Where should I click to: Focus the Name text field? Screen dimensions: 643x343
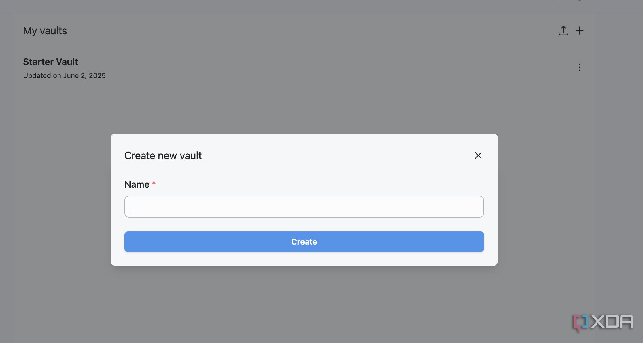tap(304, 207)
